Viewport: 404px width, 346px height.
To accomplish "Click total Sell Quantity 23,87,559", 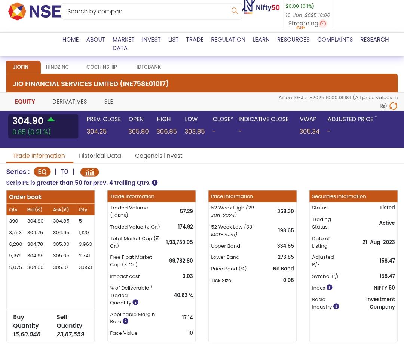I will pyautogui.click(x=70, y=334).
